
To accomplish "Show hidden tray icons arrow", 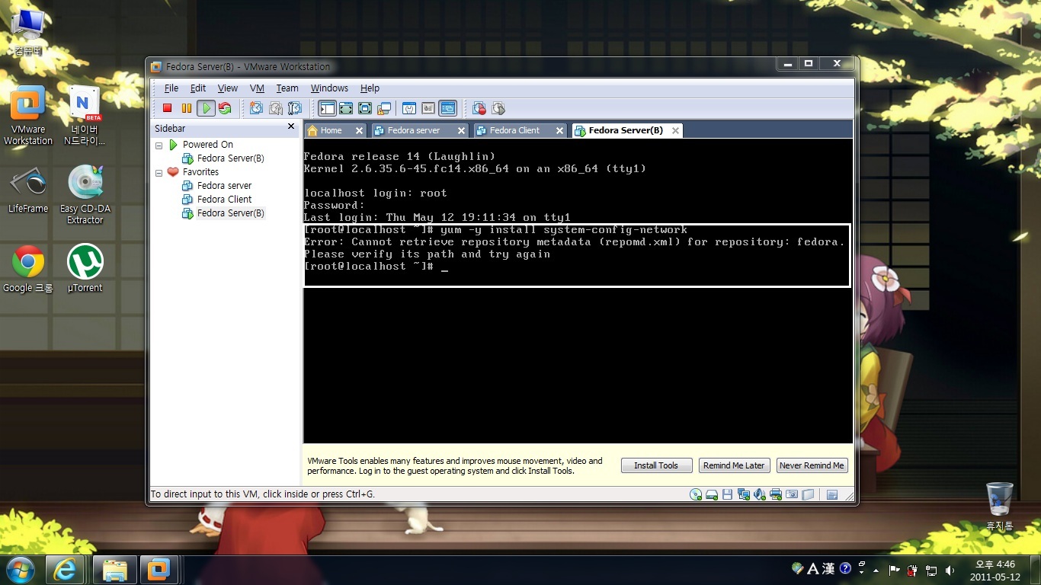I will (x=876, y=570).
